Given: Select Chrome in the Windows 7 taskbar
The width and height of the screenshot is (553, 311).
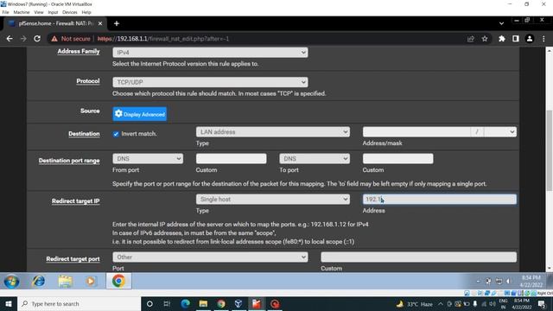Looking at the screenshot, I should tap(119, 281).
